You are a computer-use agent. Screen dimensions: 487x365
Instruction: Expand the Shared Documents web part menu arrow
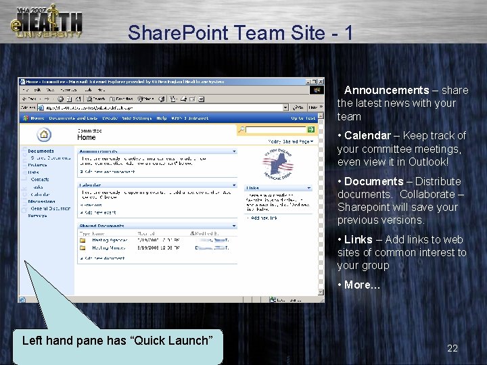[x=235, y=226]
